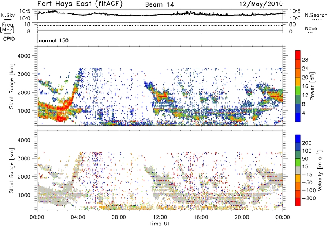
Task: Click the 12 label on Power colorbar
Action: [x=305, y=95]
